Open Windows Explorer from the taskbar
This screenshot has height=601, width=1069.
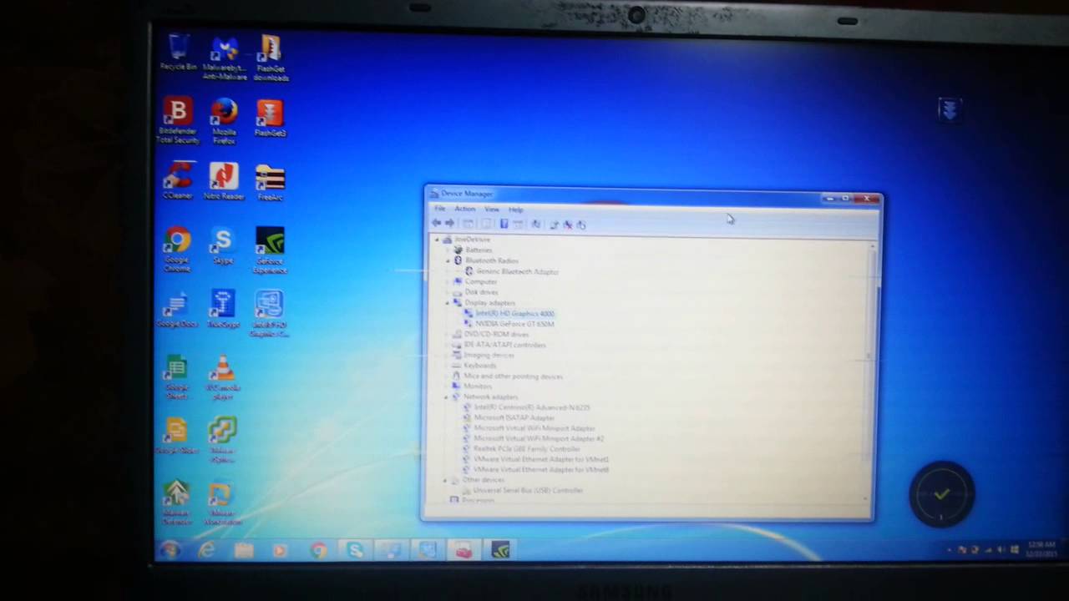(243, 551)
